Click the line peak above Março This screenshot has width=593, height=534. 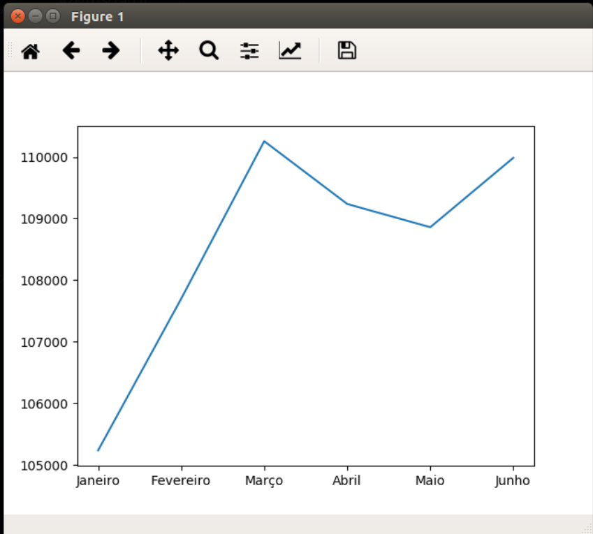pos(264,142)
